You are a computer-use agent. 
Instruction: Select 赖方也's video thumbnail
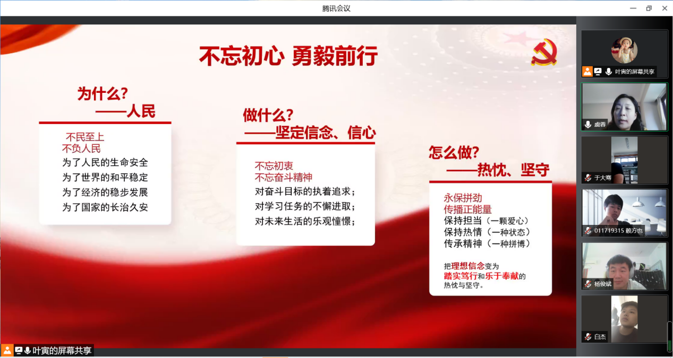coord(624,212)
